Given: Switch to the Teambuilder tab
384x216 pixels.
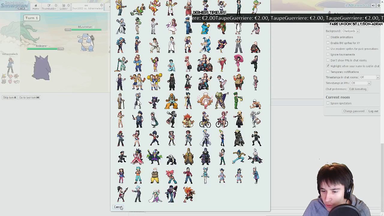Looking at the screenshot, I should pyautogui.click(x=49, y=7).
